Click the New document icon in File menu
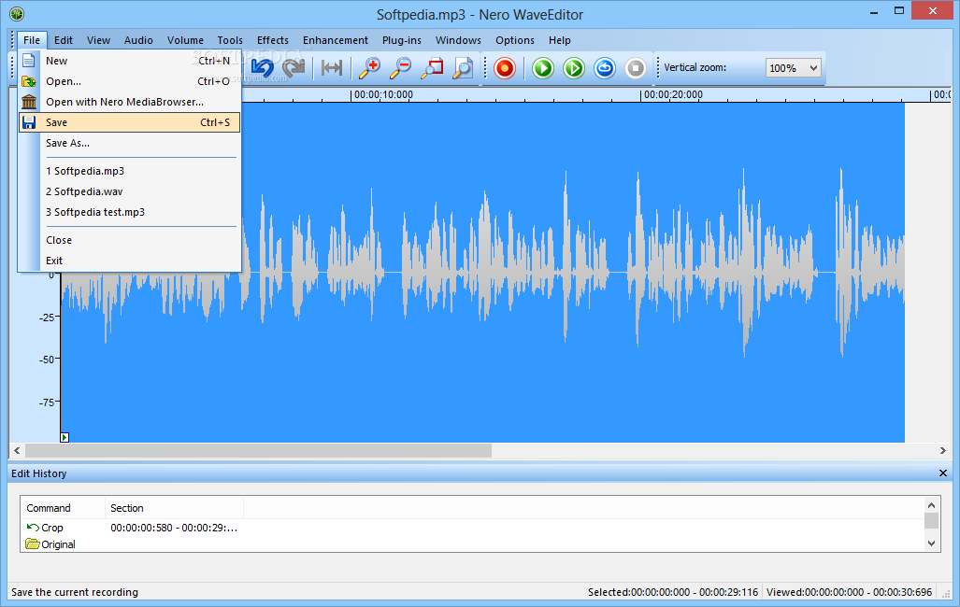 pos(29,61)
